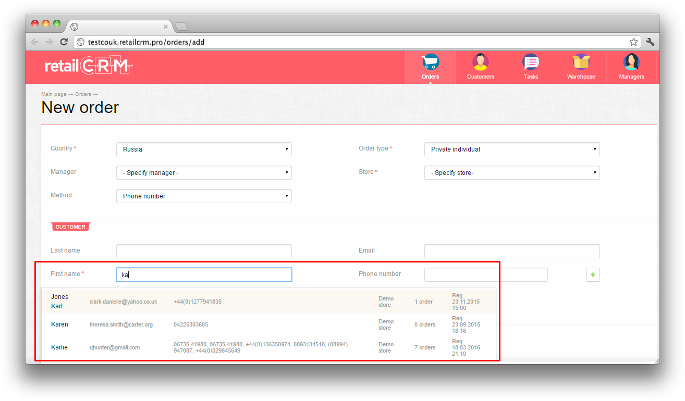Click email theresa.smith@carter.org
This screenshot has height=401, width=685.
click(x=121, y=324)
